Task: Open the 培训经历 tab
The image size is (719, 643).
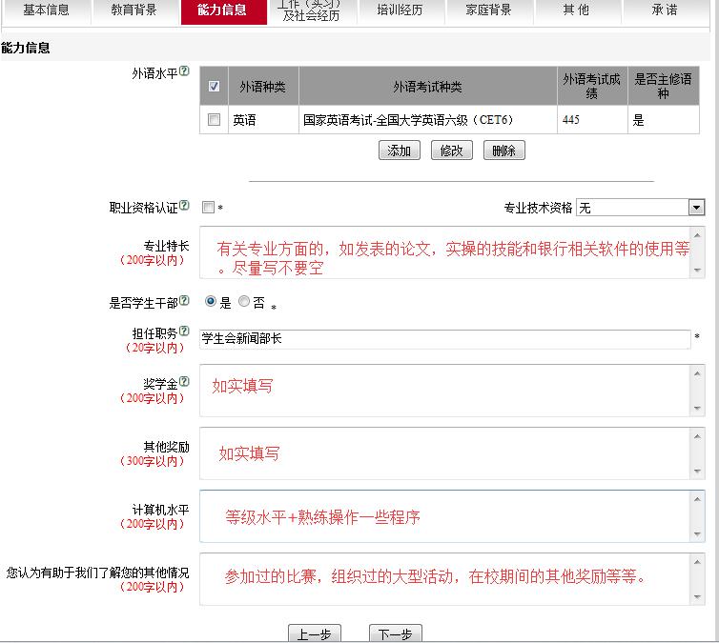Action: [400, 10]
